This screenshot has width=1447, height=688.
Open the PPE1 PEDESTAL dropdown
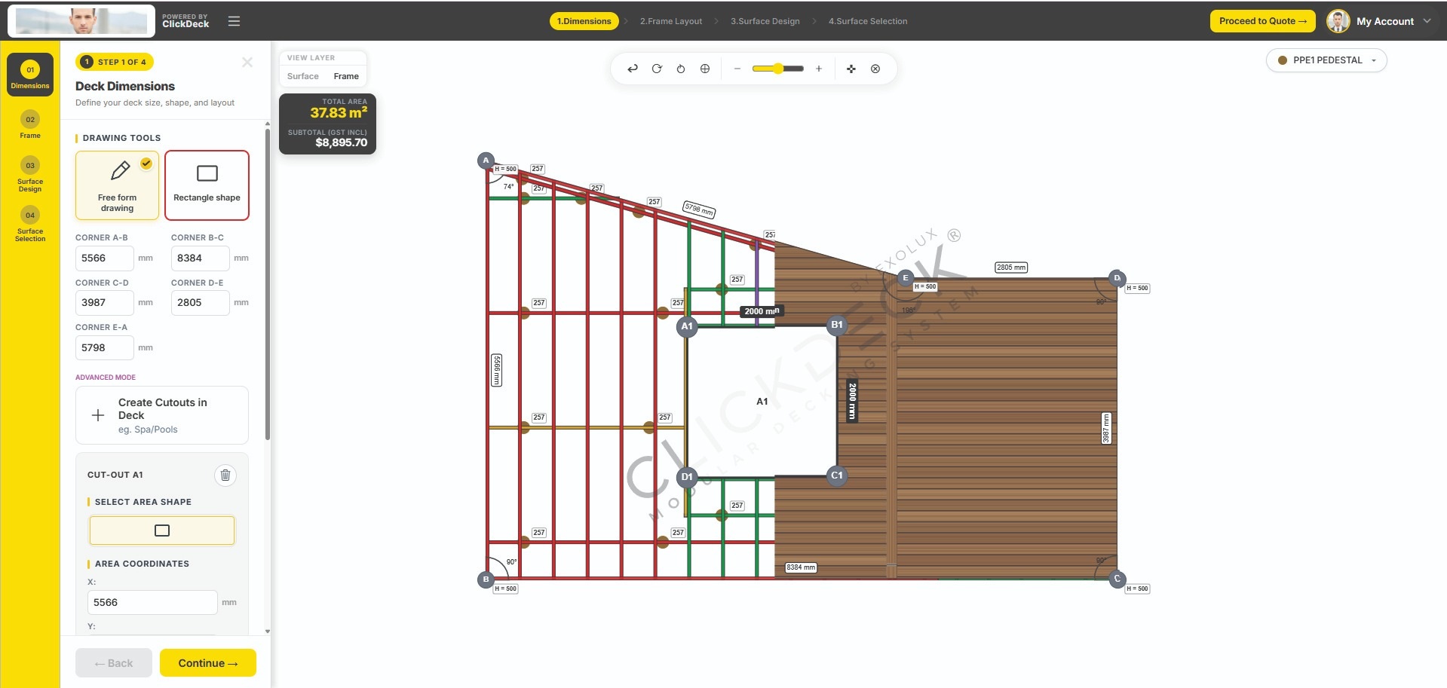click(1326, 60)
